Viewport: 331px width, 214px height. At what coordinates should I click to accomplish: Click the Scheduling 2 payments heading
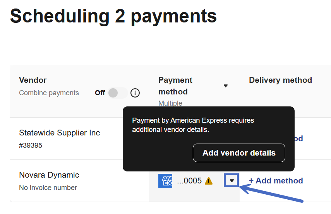113,16
